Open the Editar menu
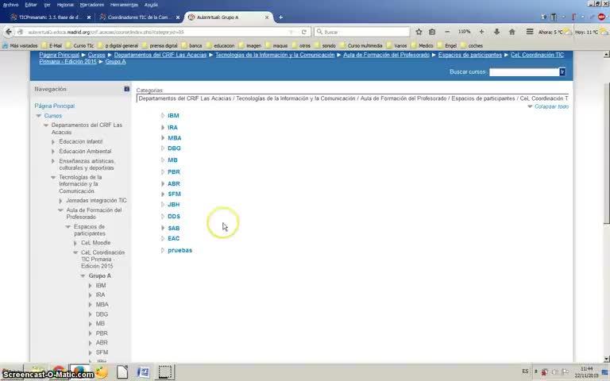This screenshot has height=381, width=610. pyautogui.click(x=31, y=5)
